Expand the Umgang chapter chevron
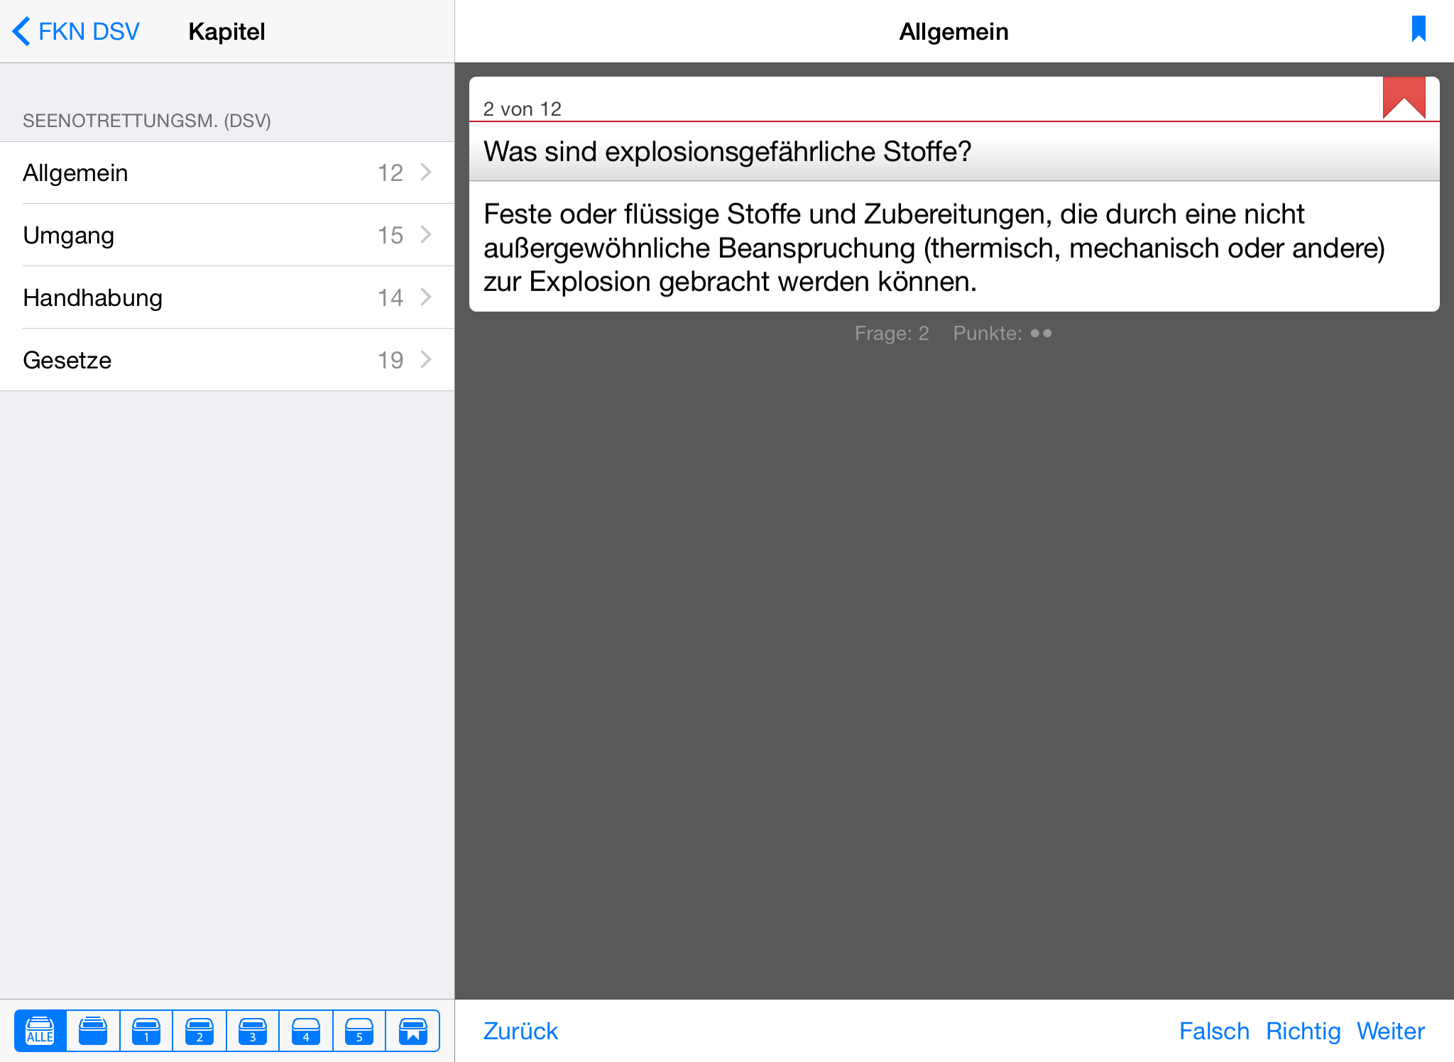Screen dimensions: 1454x1062 pos(426,234)
